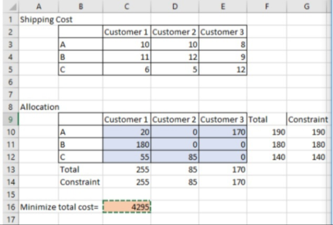333x225 pixels.
Task: Select row 1 header
Action: (11, 20)
